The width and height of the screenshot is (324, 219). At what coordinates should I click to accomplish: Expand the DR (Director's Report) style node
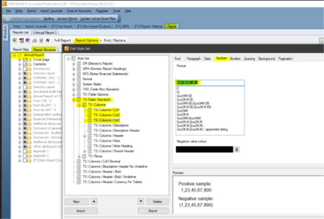coord(74,63)
